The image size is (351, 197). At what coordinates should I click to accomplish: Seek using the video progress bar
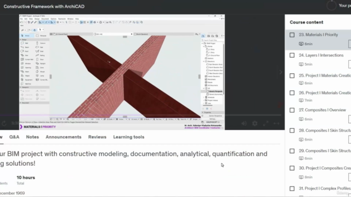point(140,115)
